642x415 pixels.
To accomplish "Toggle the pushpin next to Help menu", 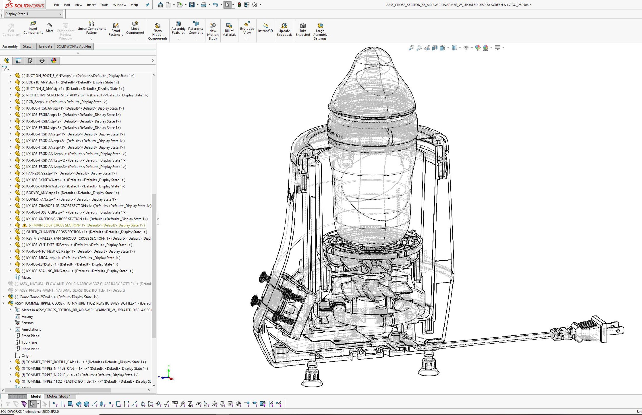I will pos(147,5).
